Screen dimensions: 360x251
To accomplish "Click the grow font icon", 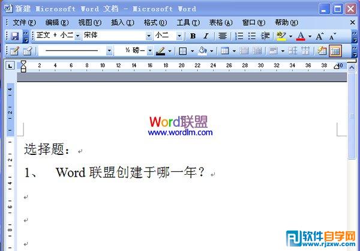I will [x=320, y=36].
